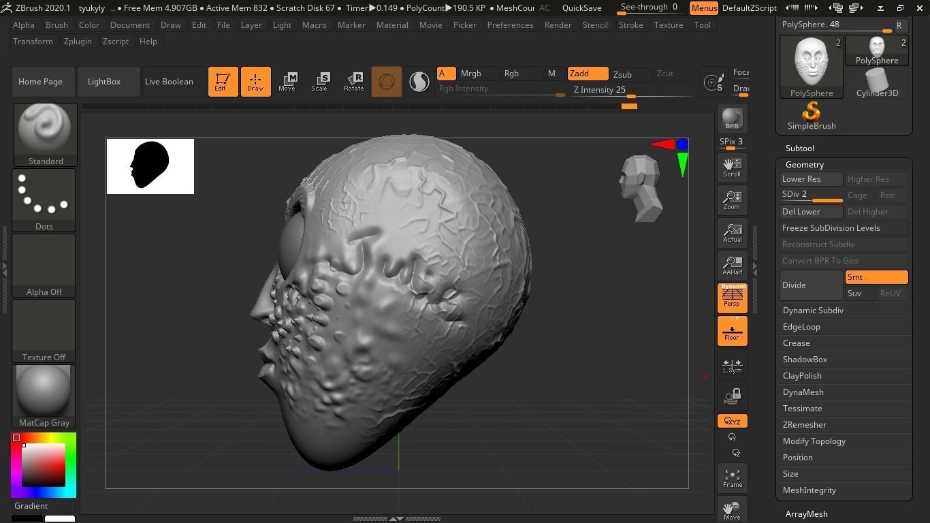930x523 pixels.
Task: Expand Dynamic Subdiv options
Action: (x=813, y=310)
